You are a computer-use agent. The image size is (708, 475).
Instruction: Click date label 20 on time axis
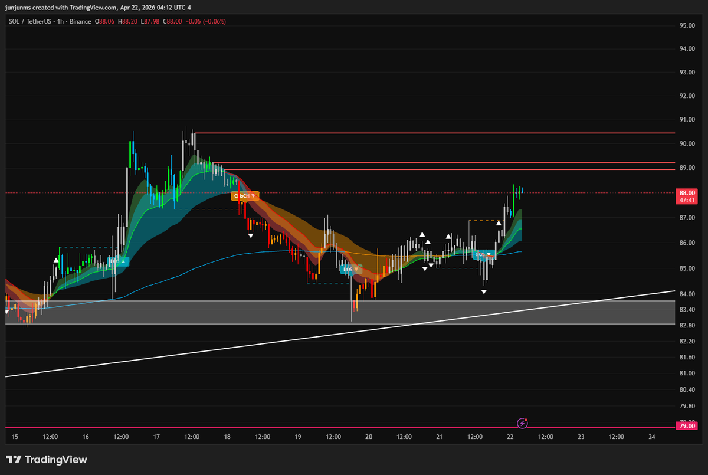click(369, 437)
